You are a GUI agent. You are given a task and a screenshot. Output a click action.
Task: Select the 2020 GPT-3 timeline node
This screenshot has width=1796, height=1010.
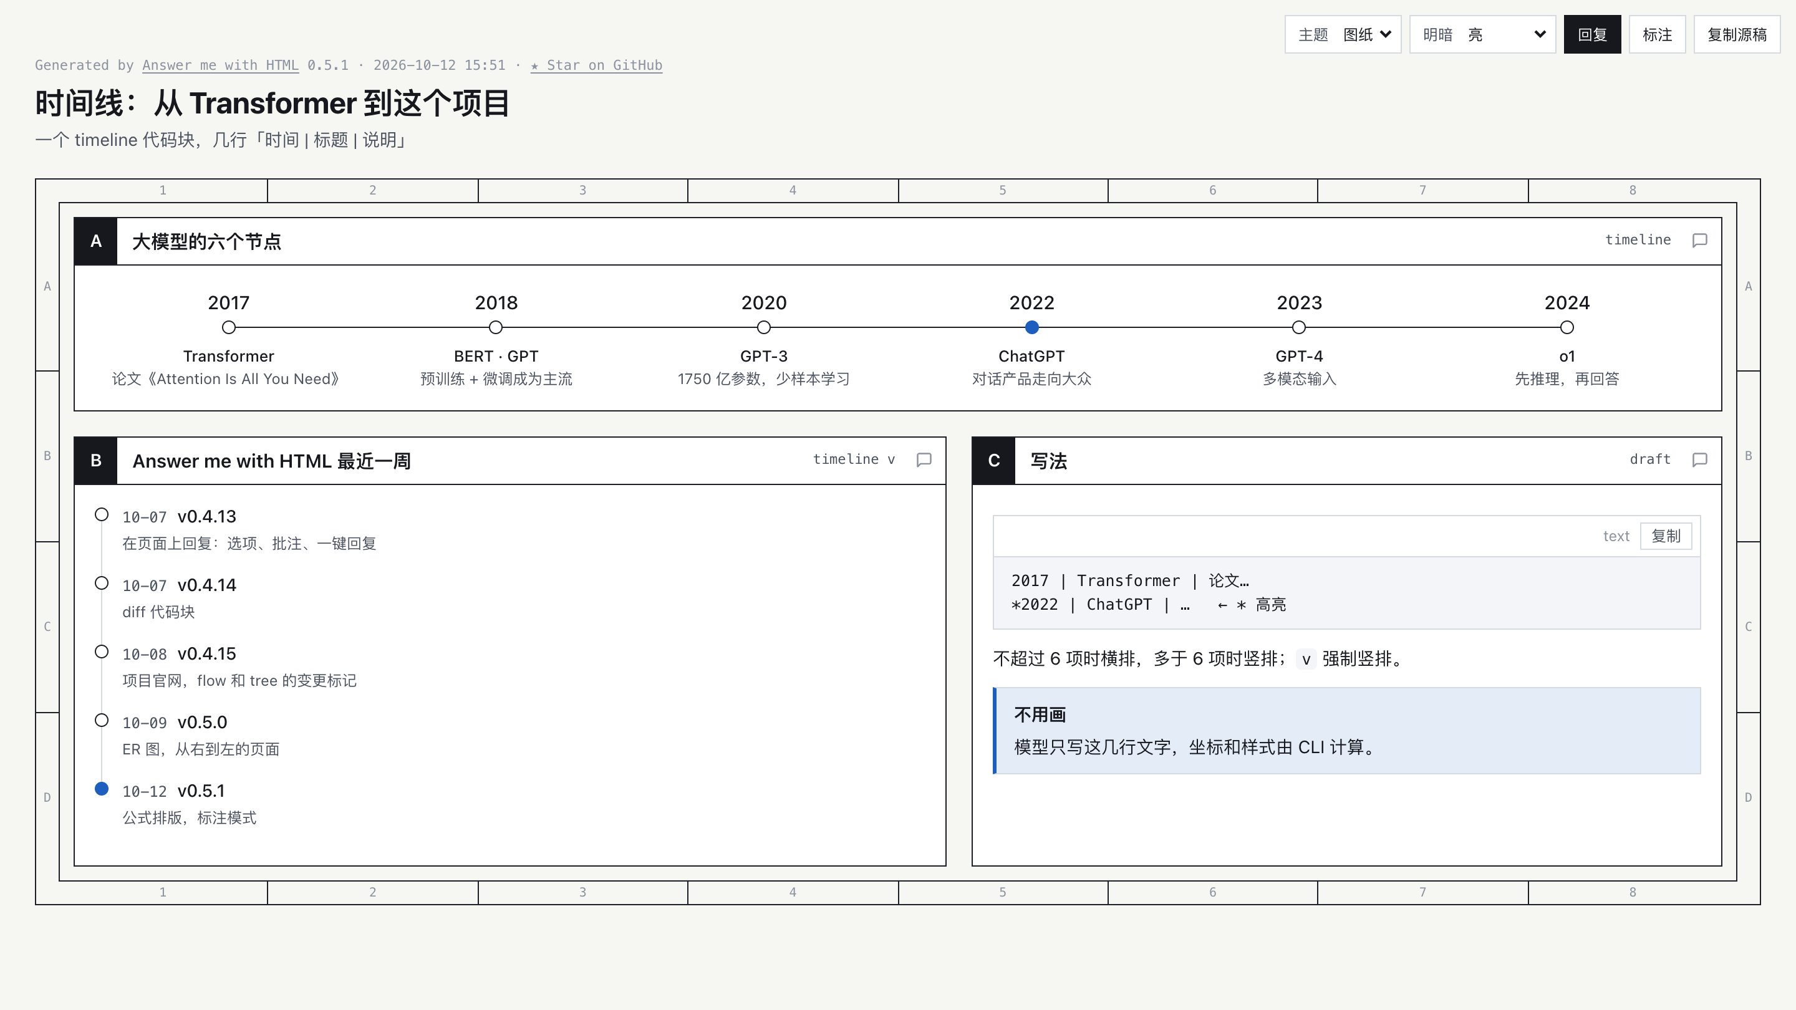pyautogui.click(x=763, y=327)
